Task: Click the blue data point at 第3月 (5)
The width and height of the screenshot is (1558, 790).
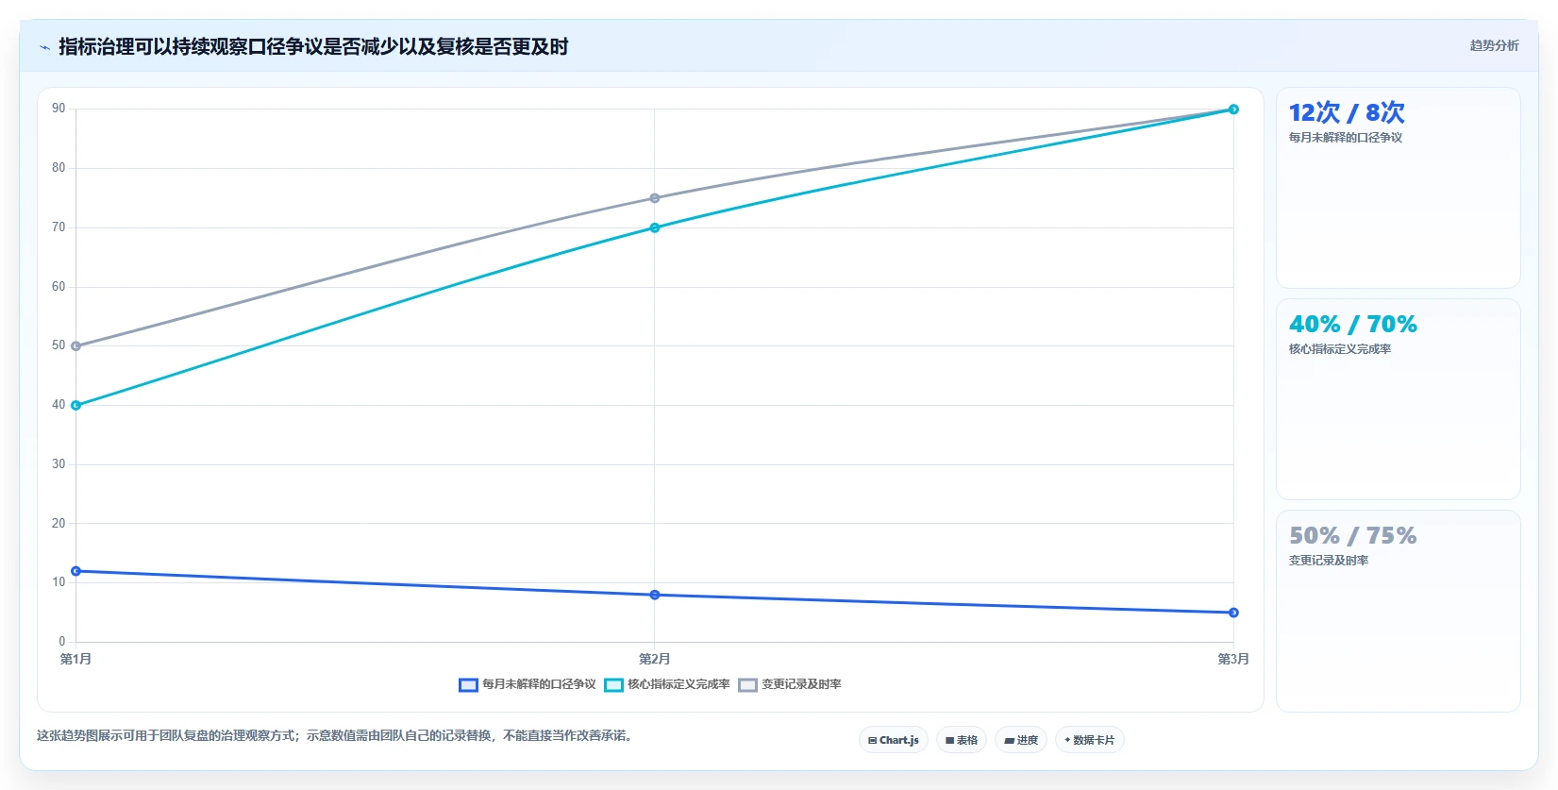Action: 1233,613
